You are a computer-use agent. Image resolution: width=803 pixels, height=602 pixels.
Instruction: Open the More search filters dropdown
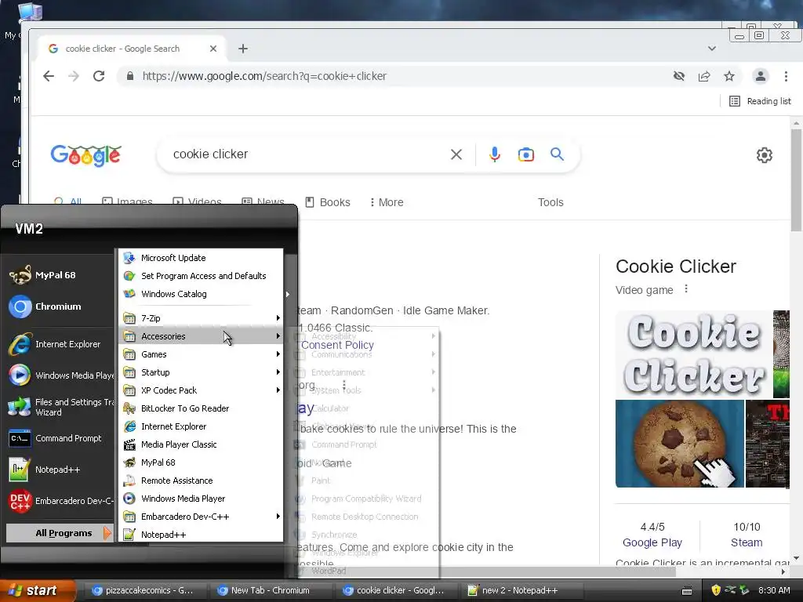click(387, 202)
